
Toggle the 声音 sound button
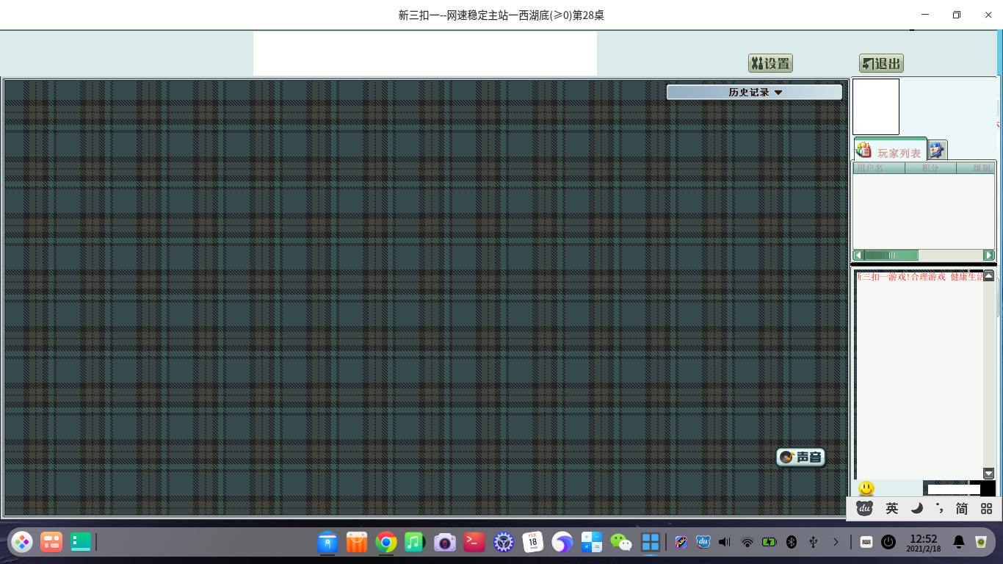pos(800,458)
